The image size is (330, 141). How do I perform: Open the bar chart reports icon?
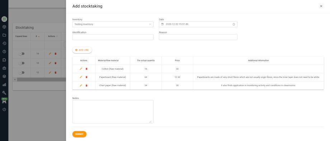pos(4,85)
